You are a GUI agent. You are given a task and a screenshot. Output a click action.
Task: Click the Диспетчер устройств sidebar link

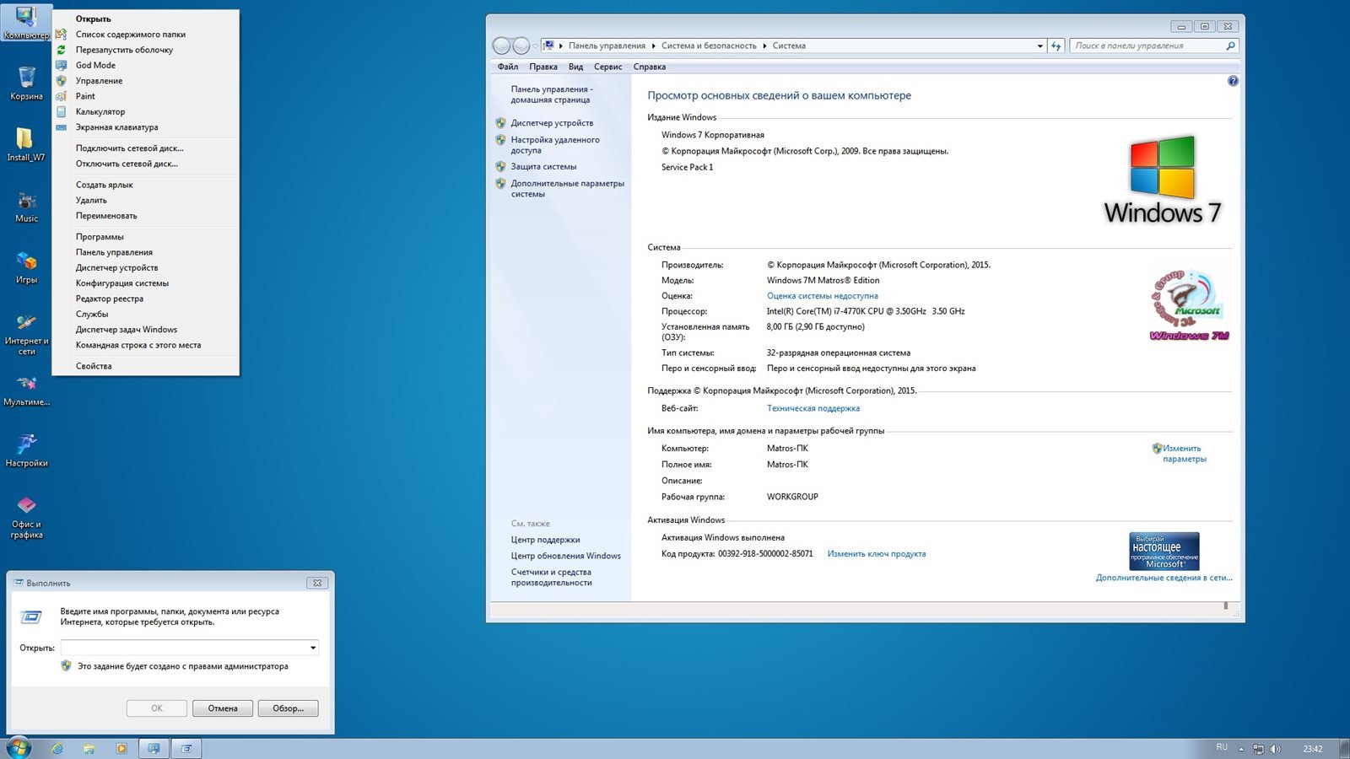click(x=551, y=123)
